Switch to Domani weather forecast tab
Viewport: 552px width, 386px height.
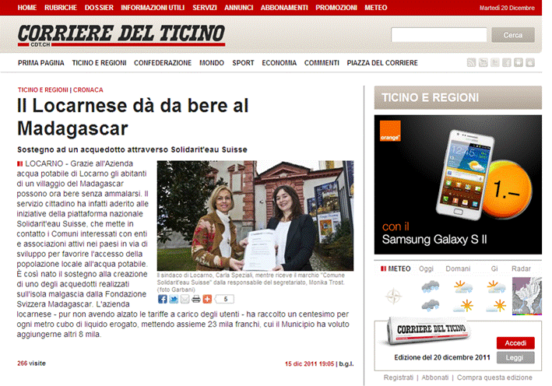457,268
